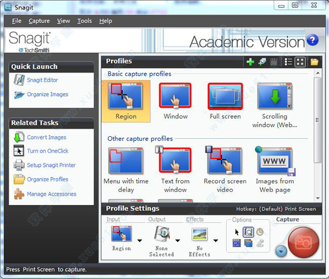The image size is (329, 279).
Task: Open the Organize Images link
Action: [x=47, y=94]
